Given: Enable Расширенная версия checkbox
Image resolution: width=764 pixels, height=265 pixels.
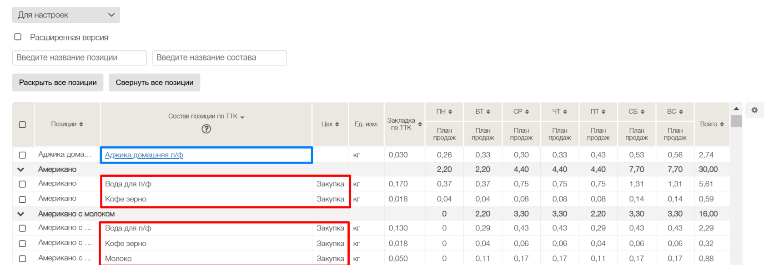Looking at the screenshot, I should (18, 37).
